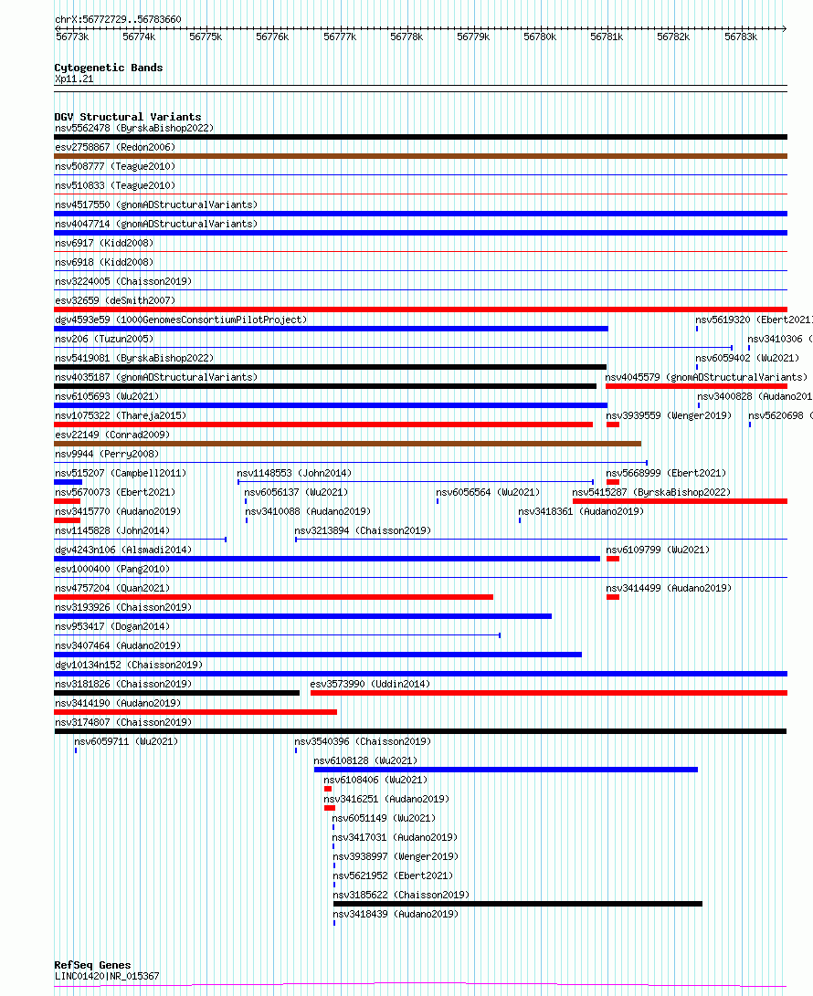Click the chrX:56772729..56783660 coordinate label
This screenshot has height=996, width=813.
click(x=118, y=20)
